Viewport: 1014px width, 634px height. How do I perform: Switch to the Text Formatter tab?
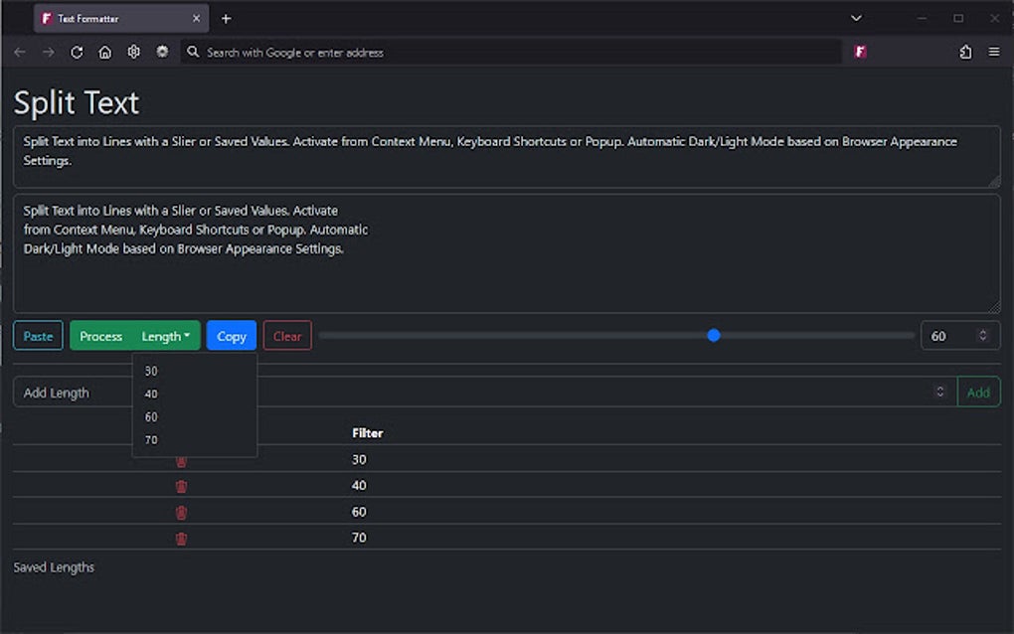99,17
